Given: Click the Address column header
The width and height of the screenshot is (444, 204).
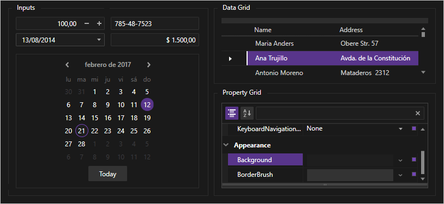Looking at the screenshot, I should point(351,30).
